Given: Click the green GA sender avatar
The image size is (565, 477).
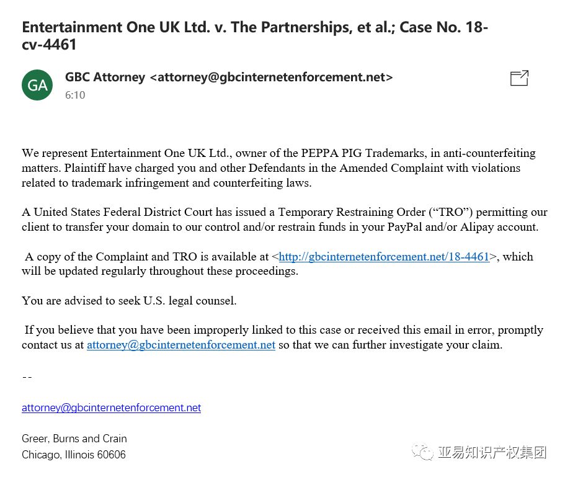Looking at the screenshot, I should tap(37, 85).
